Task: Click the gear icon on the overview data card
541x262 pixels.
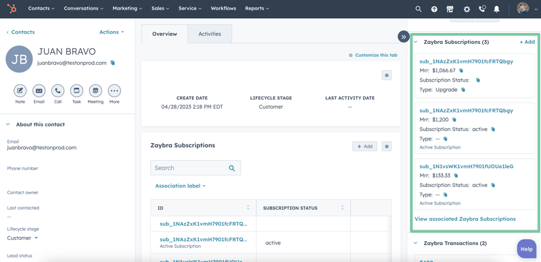Action: click(386, 75)
